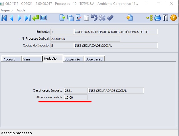Go to the previous record

[11, 18]
